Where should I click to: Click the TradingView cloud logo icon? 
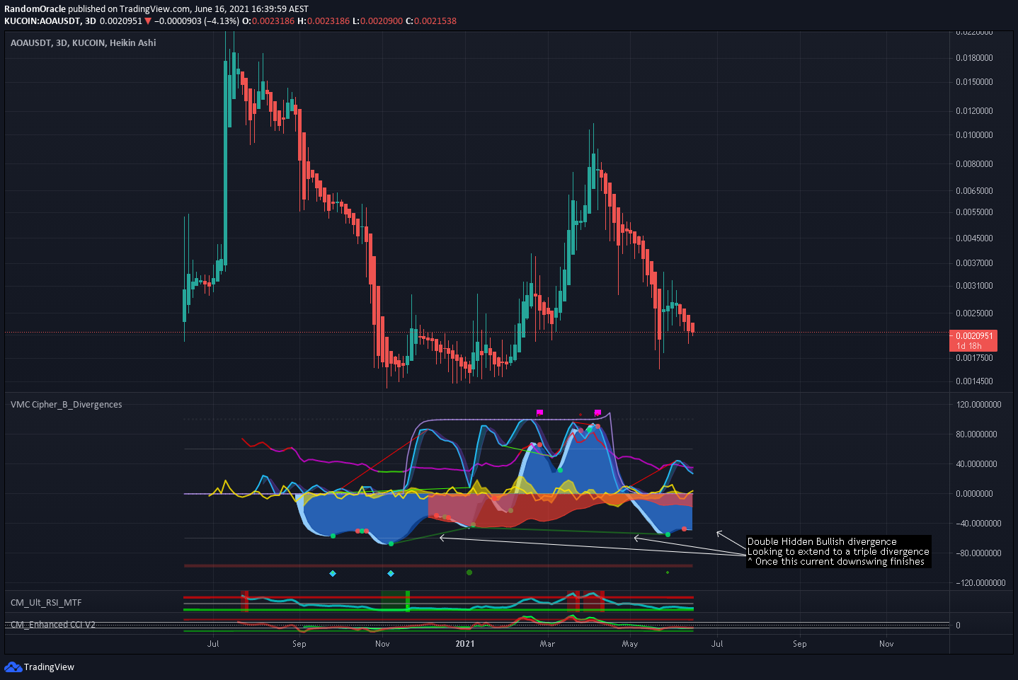(x=13, y=667)
